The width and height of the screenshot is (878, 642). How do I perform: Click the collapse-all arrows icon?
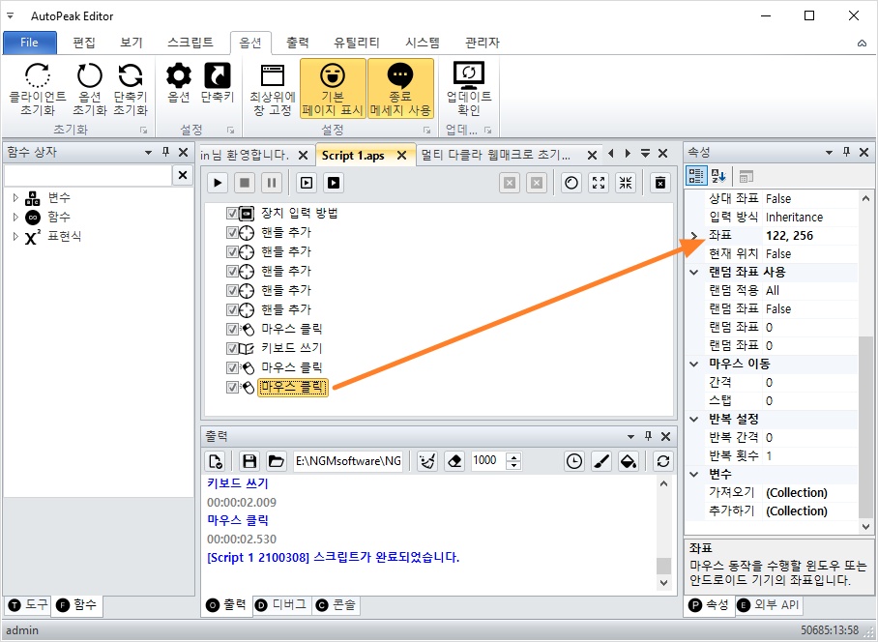[626, 183]
